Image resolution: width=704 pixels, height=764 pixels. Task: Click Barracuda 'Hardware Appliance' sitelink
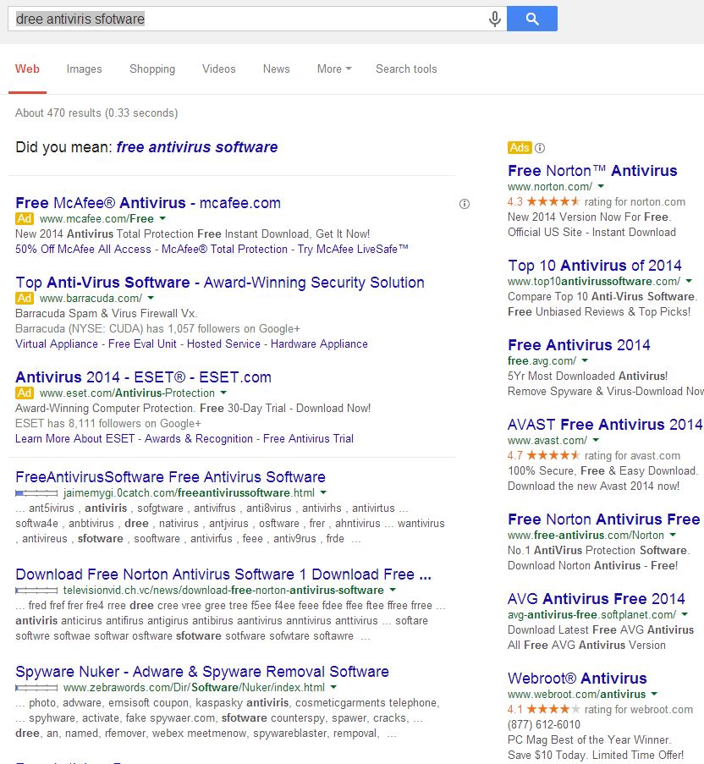(x=319, y=344)
